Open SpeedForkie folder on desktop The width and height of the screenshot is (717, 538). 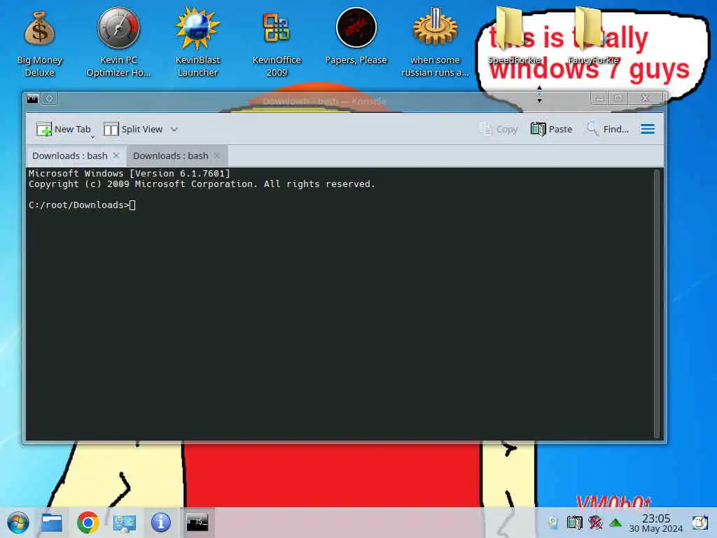[514, 36]
